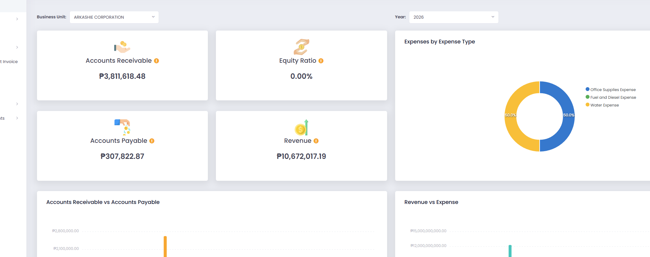
Task: Toggle Office Supplies Expense legend item
Action: point(611,90)
